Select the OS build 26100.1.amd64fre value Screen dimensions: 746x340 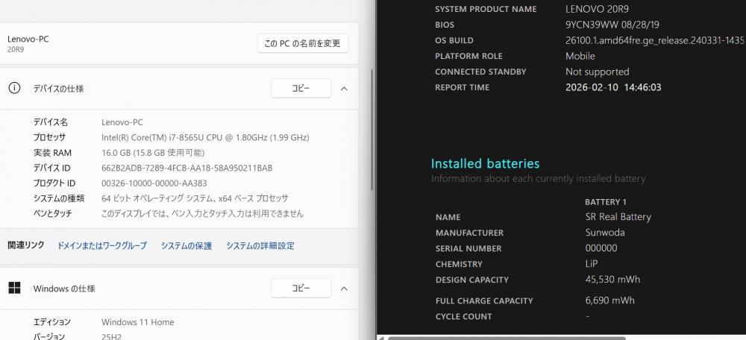[654, 40]
